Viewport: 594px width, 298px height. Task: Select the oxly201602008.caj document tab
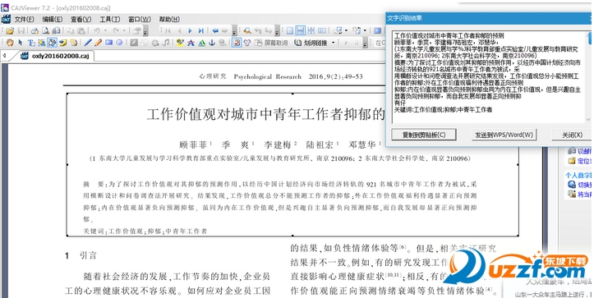click(x=56, y=56)
